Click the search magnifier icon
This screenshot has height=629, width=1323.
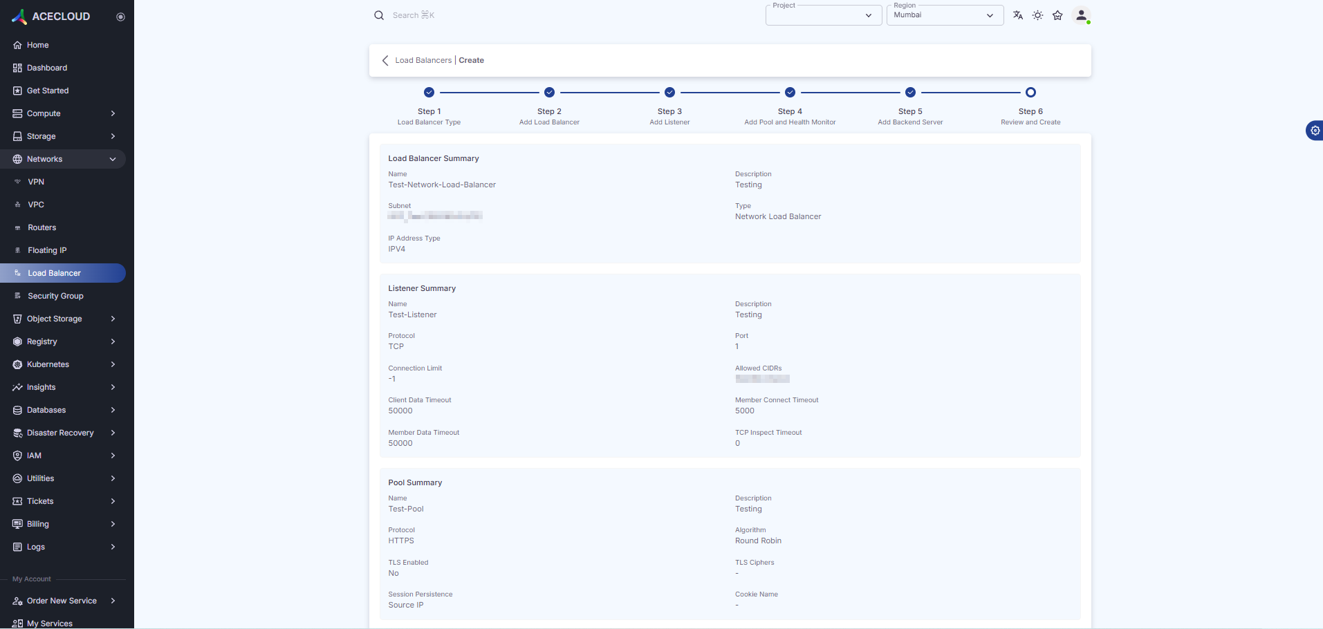click(x=379, y=15)
